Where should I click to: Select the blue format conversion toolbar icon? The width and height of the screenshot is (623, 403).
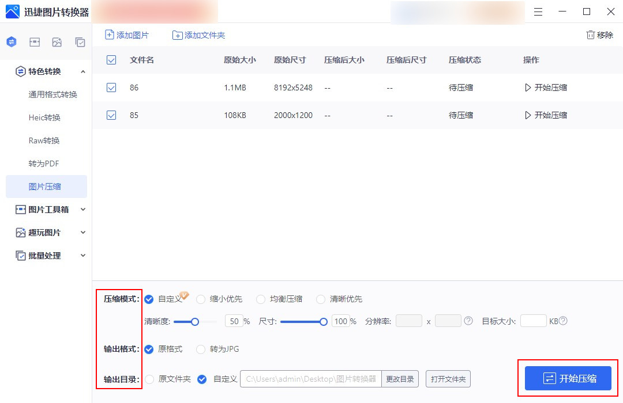[12, 41]
